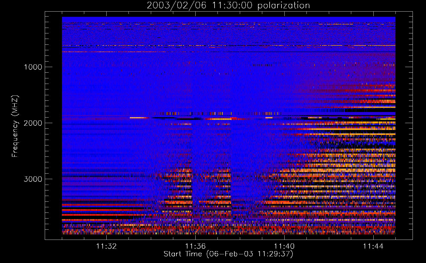Click the 2000 frequency tick label

33,123
